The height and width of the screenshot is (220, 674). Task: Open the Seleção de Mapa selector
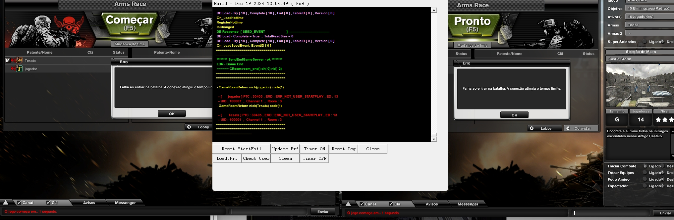click(x=640, y=52)
